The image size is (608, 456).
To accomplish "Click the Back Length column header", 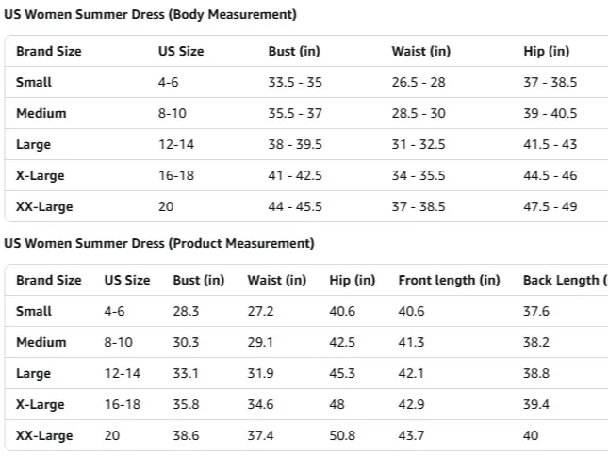I will click(x=564, y=280).
